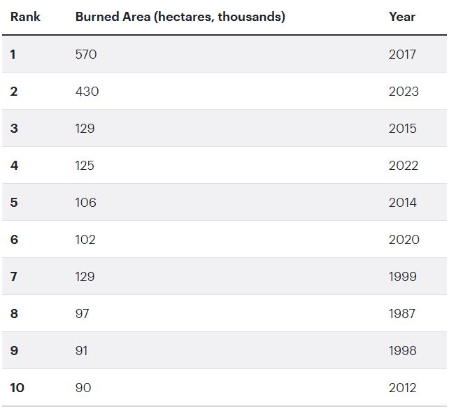Select the year 2017 cell
Image resolution: width=449 pixels, height=411 pixels.
402,55
